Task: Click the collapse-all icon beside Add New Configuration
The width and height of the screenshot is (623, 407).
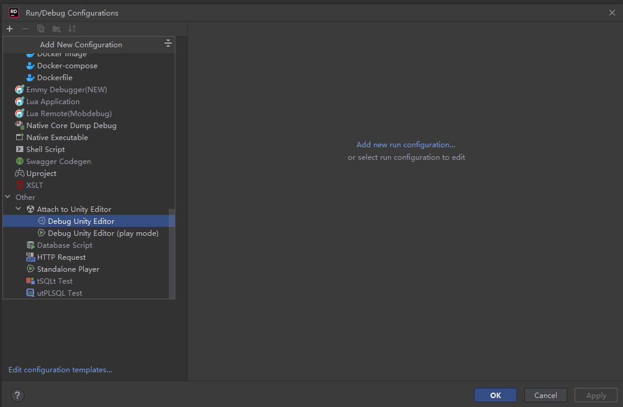Action: click(x=168, y=43)
